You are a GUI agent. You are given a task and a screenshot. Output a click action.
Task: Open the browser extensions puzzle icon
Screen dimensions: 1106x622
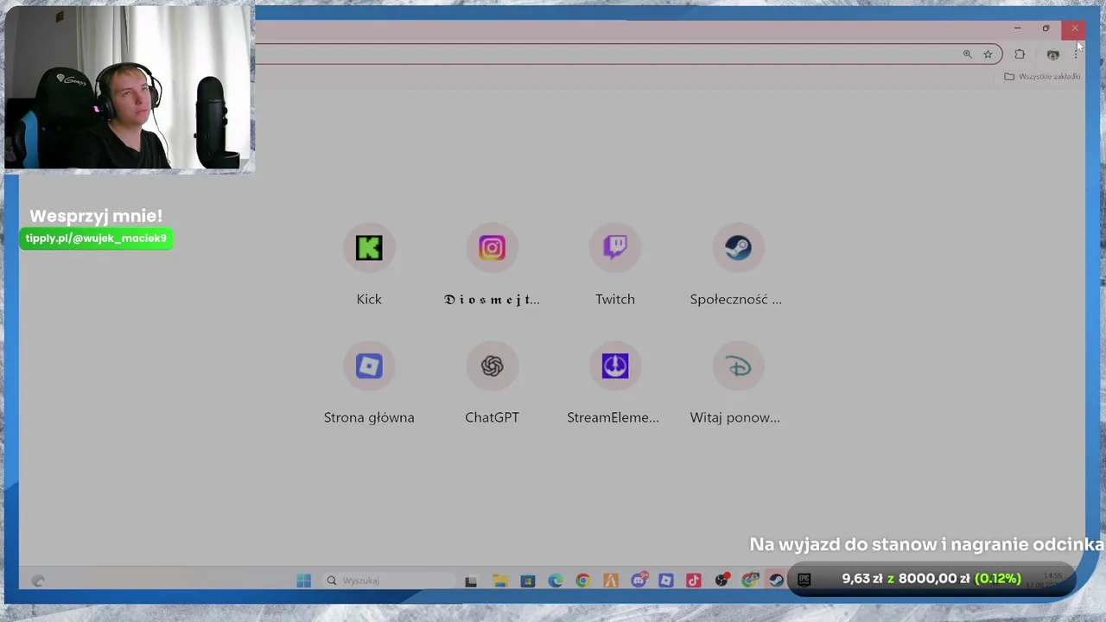coord(1020,54)
